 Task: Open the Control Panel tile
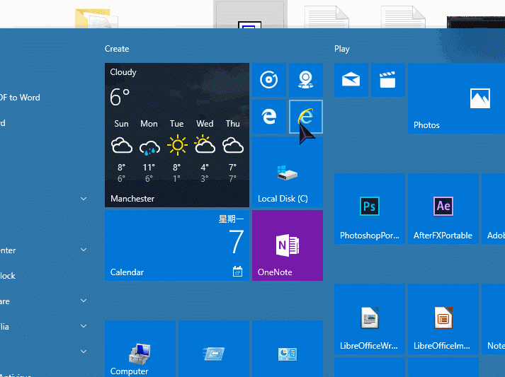(288, 349)
